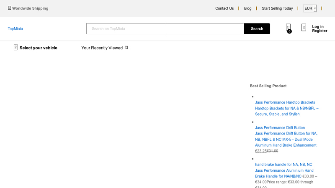Open the Contact Us page
The height and width of the screenshot is (188, 335).
(x=224, y=8)
